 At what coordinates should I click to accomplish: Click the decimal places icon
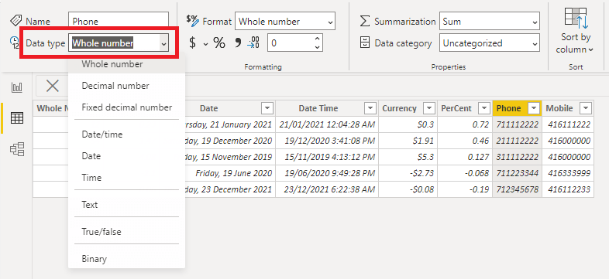[x=253, y=43]
